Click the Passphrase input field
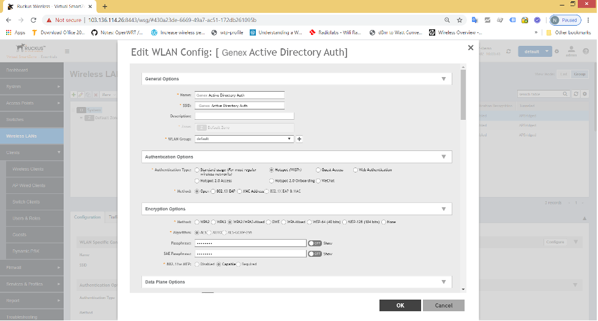 pyautogui.click(x=250, y=243)
